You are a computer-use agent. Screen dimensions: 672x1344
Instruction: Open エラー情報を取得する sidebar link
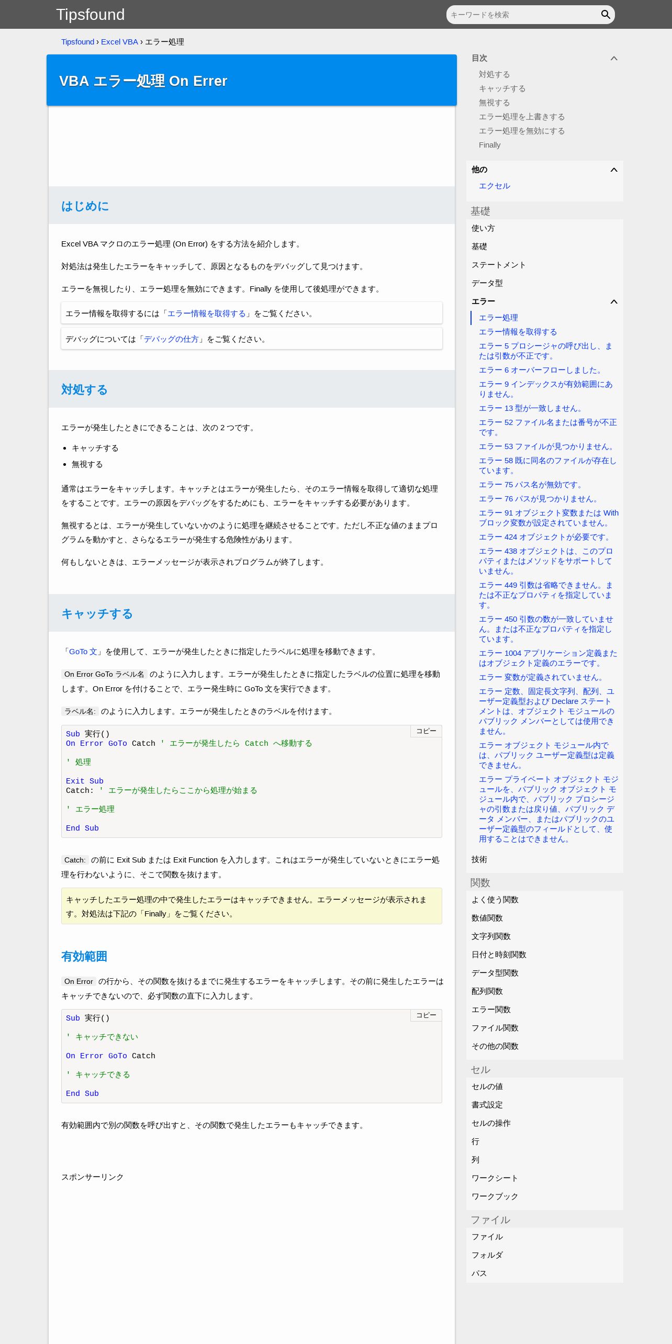click(x=518, y=332)
